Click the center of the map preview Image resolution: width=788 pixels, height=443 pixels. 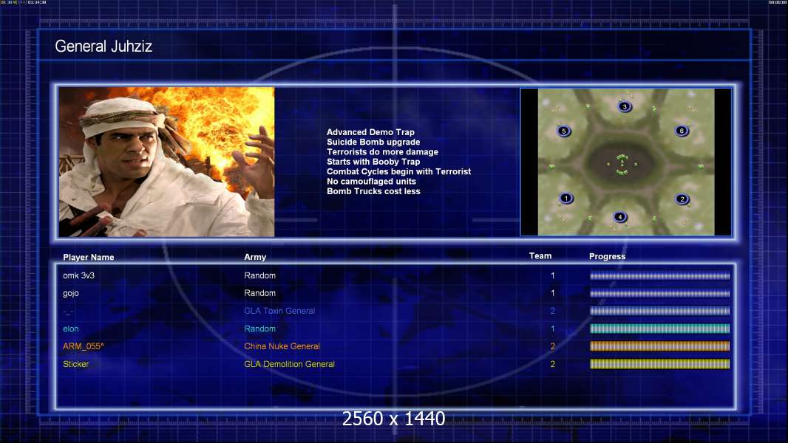click(625, 162)
